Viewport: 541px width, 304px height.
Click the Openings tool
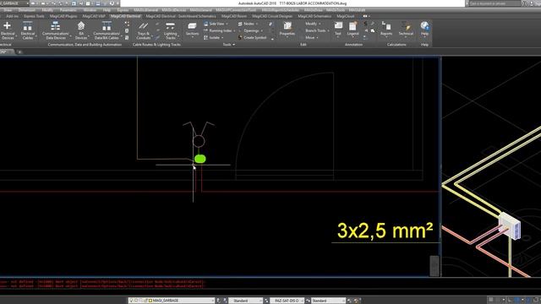250,30
